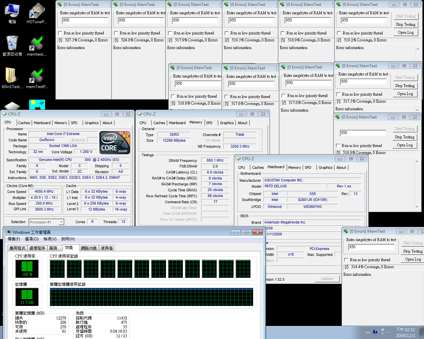Click the MemTest title icon of the 527.3% coverage window
This screenshot has height=339, width=424.
pos(60,4)
